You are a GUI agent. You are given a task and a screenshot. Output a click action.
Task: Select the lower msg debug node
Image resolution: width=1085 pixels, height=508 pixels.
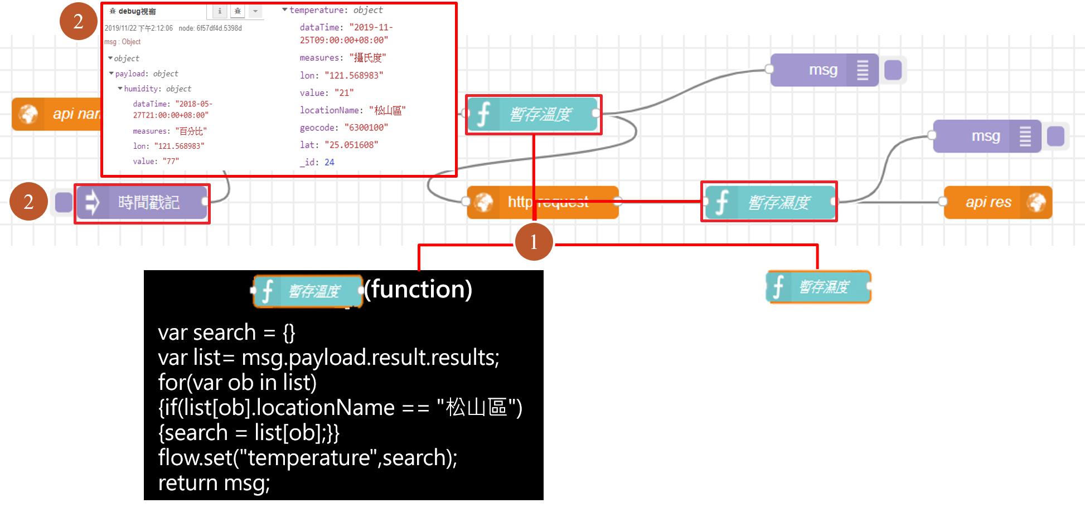point(987,136)
